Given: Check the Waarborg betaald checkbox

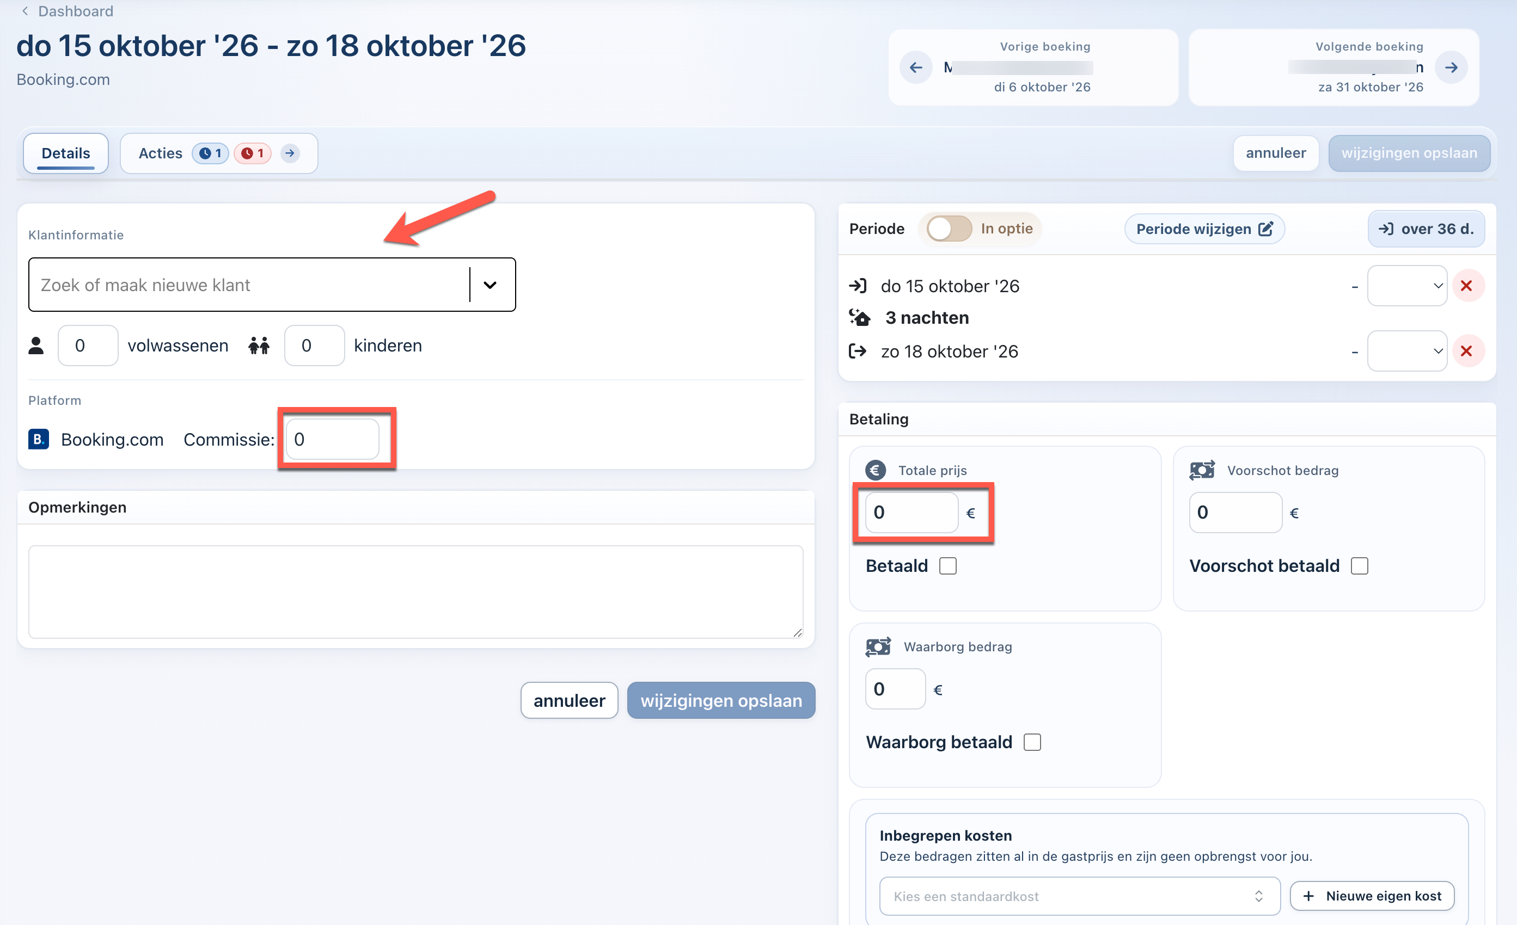Looking at the screenshot, I should point(1032,742).
